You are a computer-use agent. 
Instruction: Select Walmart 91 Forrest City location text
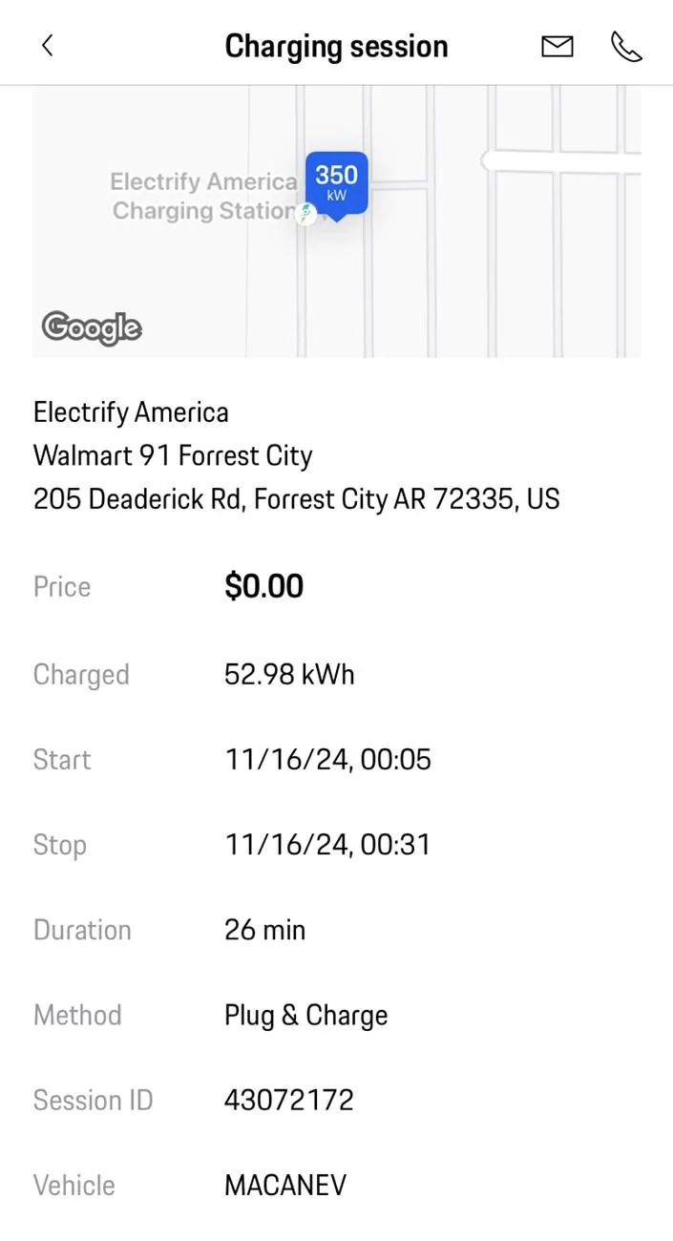[173, 455]
